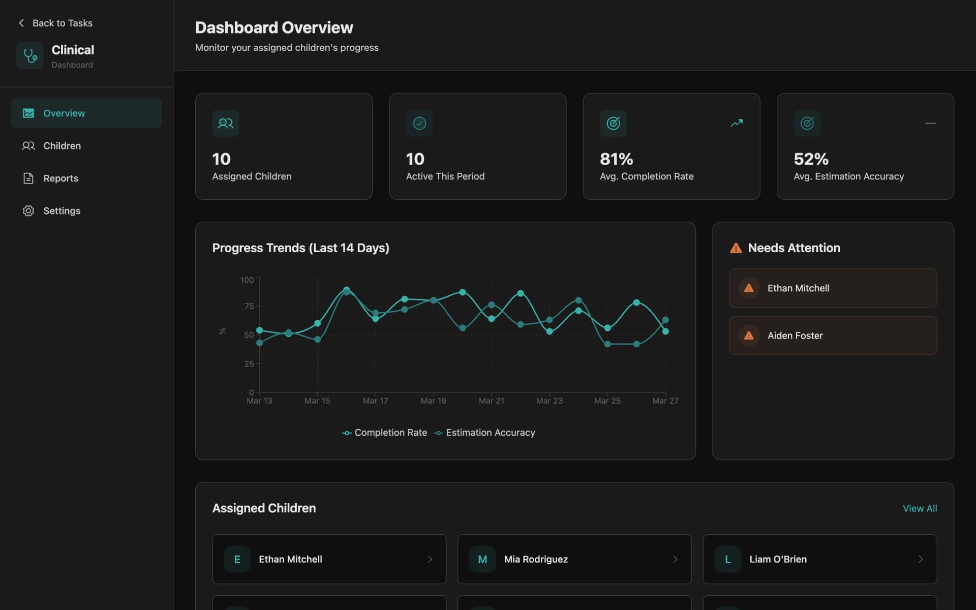The image size is (976, 610).
Task: Click the Back to Tasks arrow icon
Action: click(21, 23)
